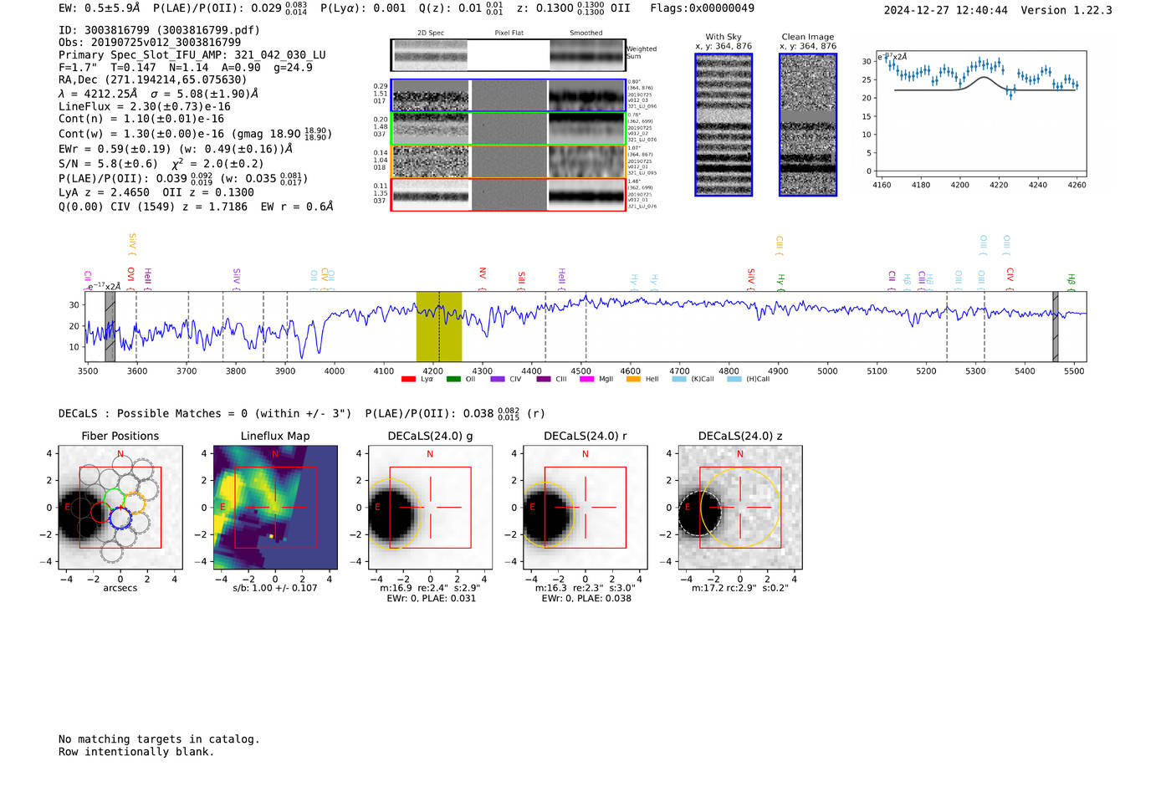
Task: Click the green OII legend swatch
Action: click(x=453, y=380)
